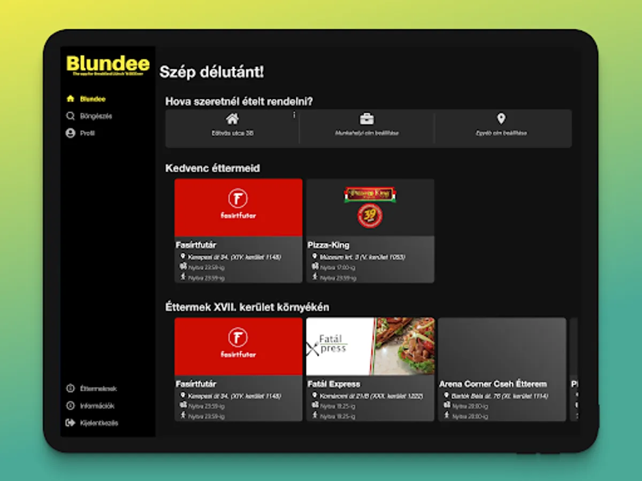Click Kerepesi út address in favorites Fasírtfutár card
This screenshot has width=642, height=481.
tap(234, 257)
